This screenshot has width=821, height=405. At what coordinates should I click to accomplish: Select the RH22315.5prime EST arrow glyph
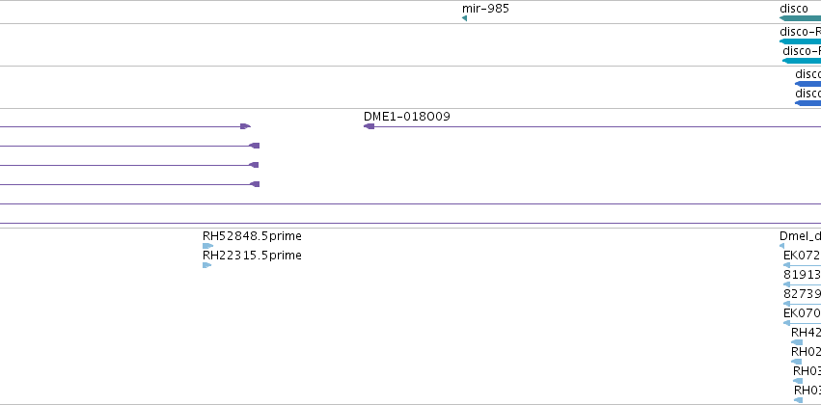coord(206,265)
